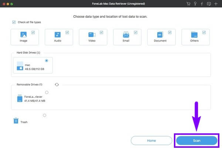Select the mac drive radio button
Image resolution: width=222 pixels, height=150 pixels.
tap(47, 61)
